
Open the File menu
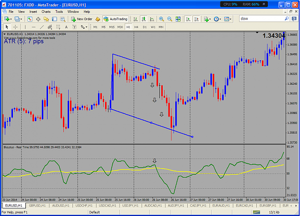[11, 11]
